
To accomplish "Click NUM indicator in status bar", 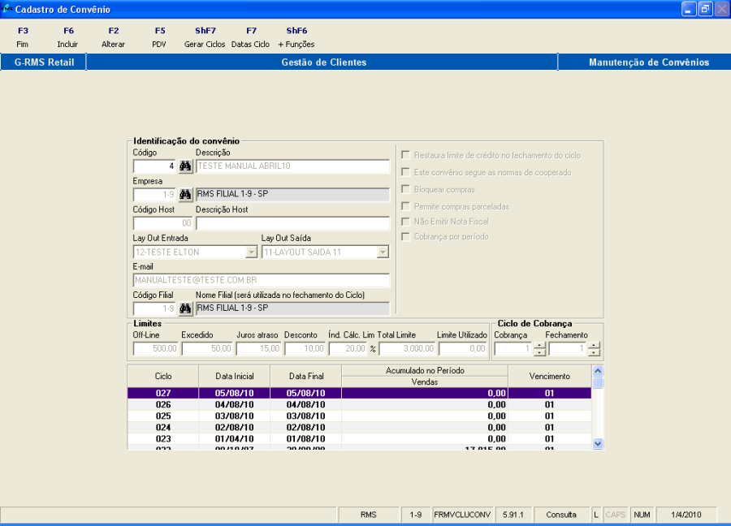I will coord(642,515).
